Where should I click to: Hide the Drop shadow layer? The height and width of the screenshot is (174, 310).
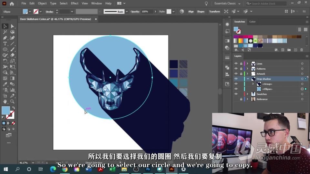pos(236,79)
